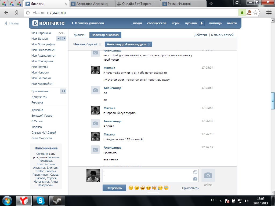The width and height of the screenshot is (275, 206).
Task: Click the browser address bar
Action: (135, 13)
